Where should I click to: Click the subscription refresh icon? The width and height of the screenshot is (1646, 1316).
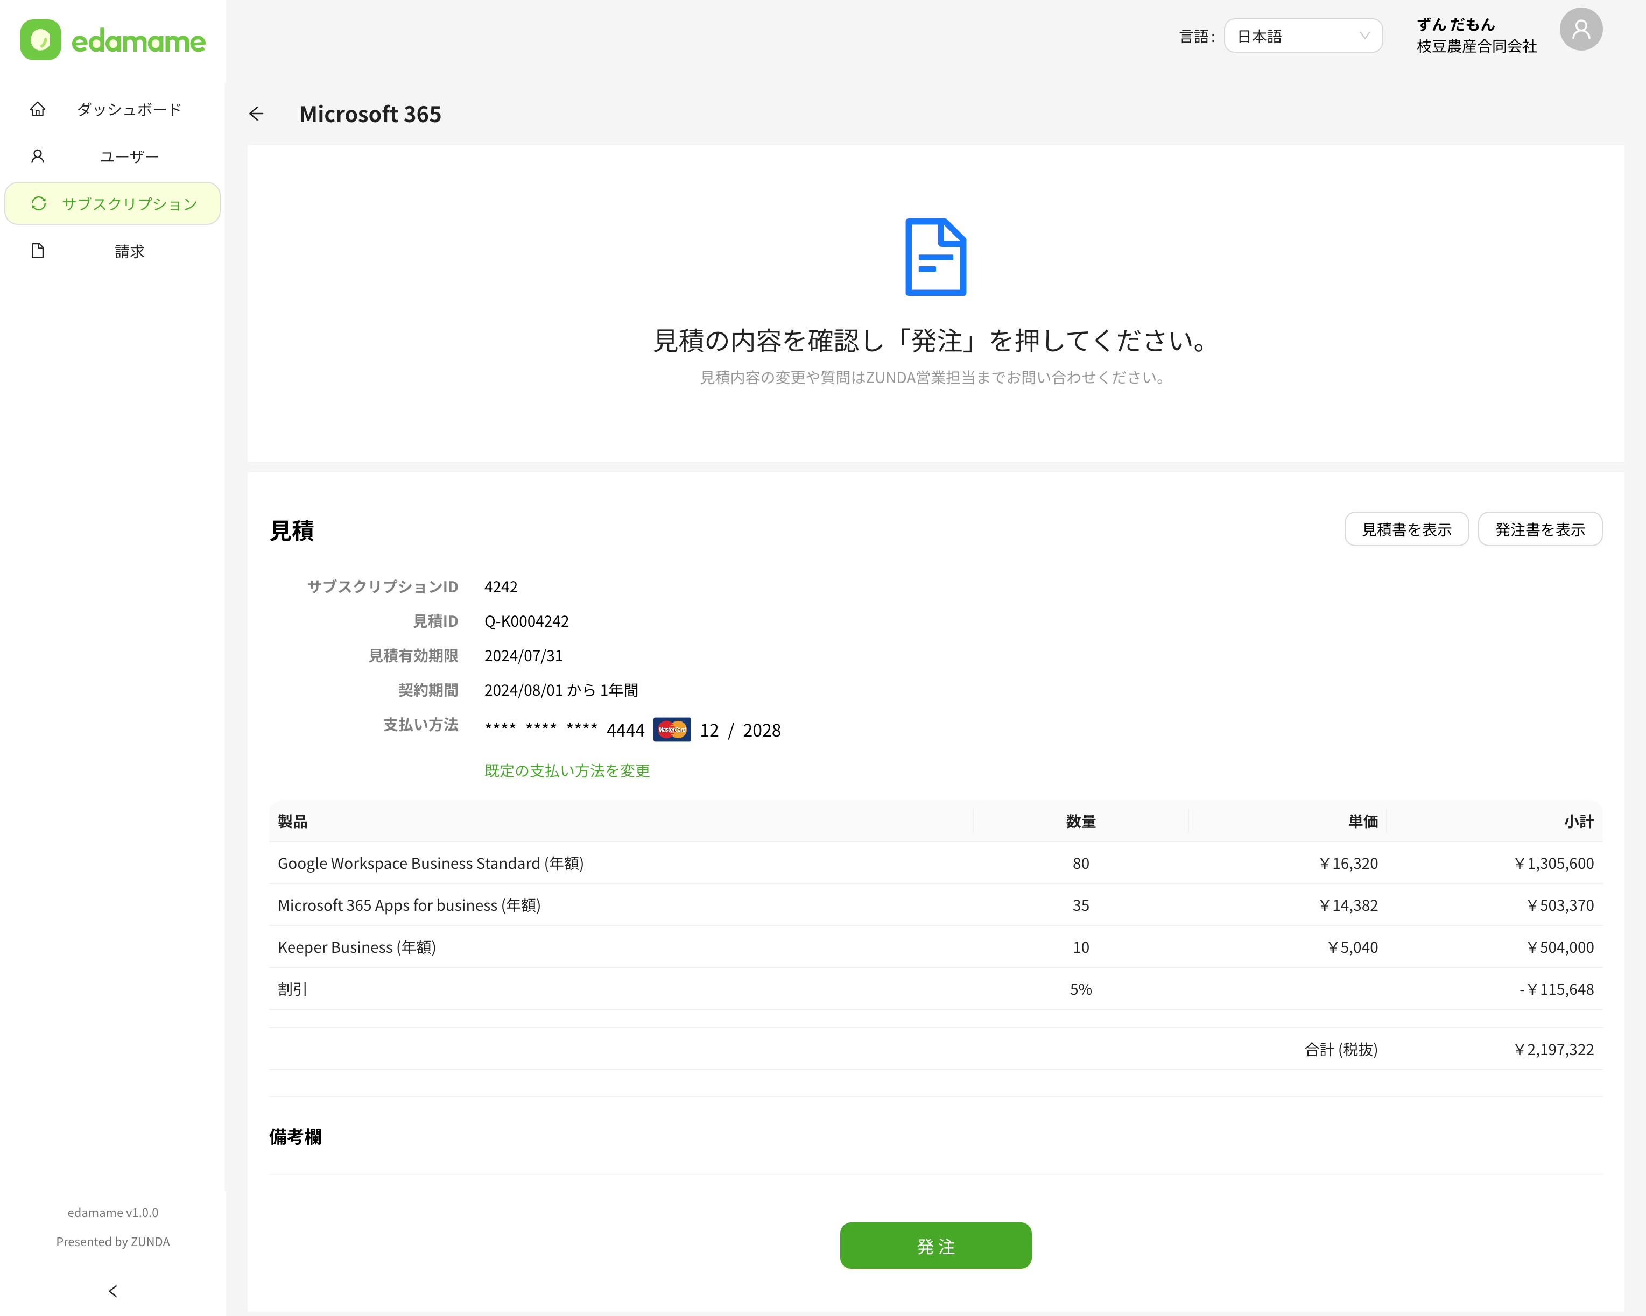[x=39, y=204]
